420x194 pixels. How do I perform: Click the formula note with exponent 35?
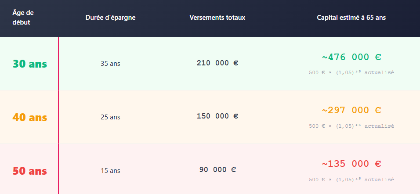point(351,72)
